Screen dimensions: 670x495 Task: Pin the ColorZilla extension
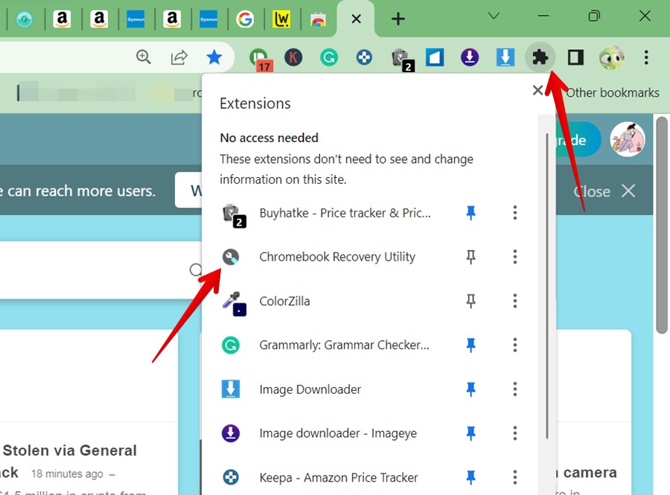pyautogui.click(x=470, y=301)
